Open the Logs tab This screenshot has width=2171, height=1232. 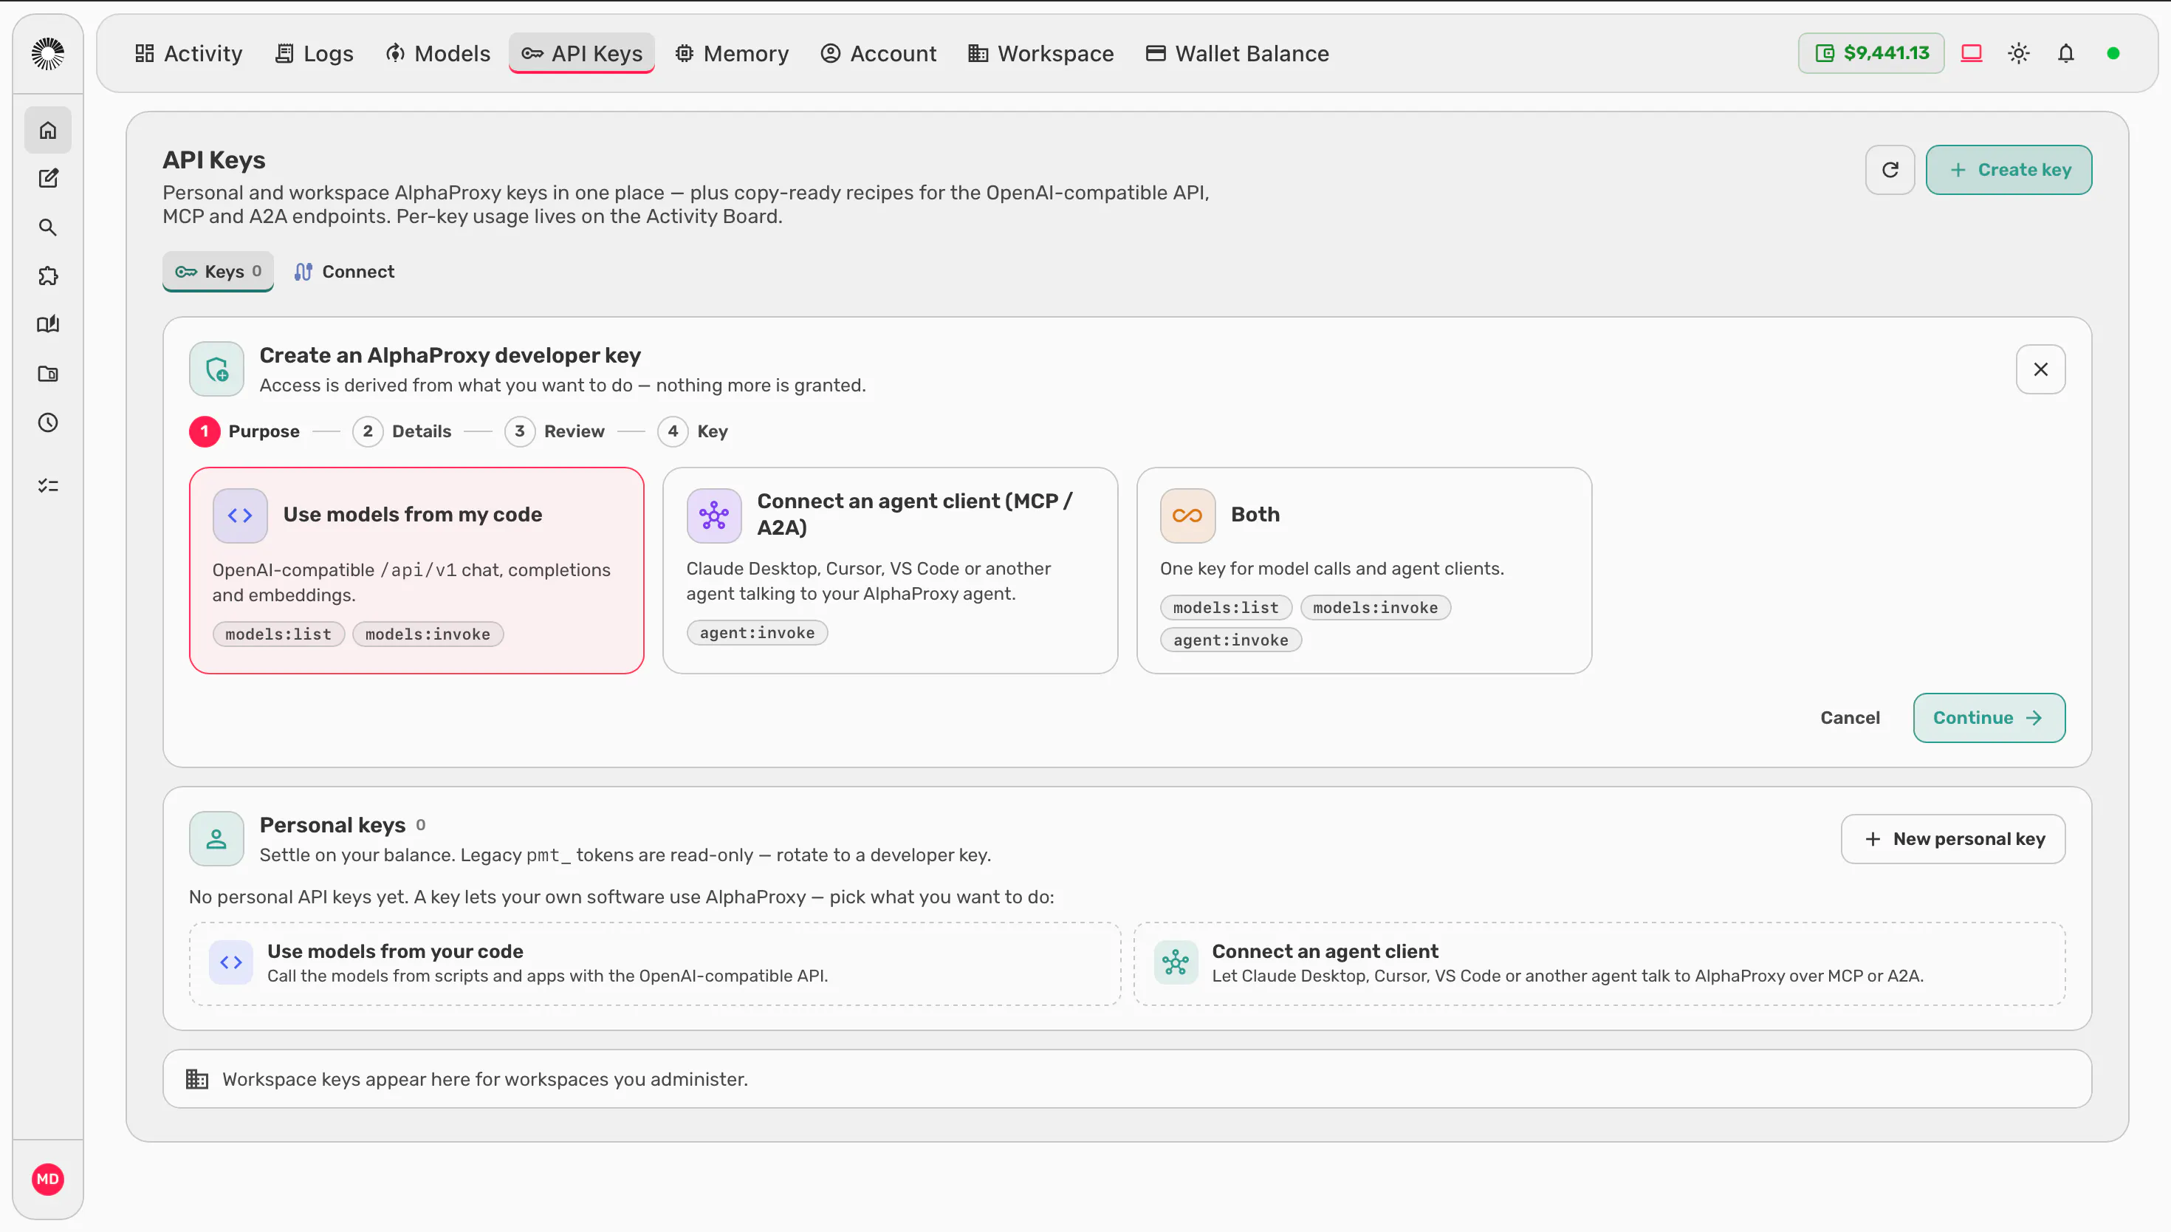click(315, 53)
